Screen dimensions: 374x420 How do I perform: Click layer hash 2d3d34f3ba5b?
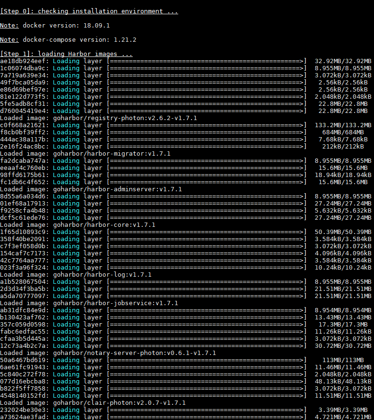coord(23,289)
